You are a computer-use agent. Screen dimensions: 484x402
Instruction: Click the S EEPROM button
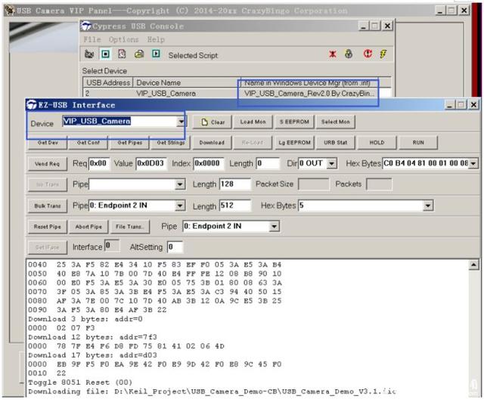[294, 122]
